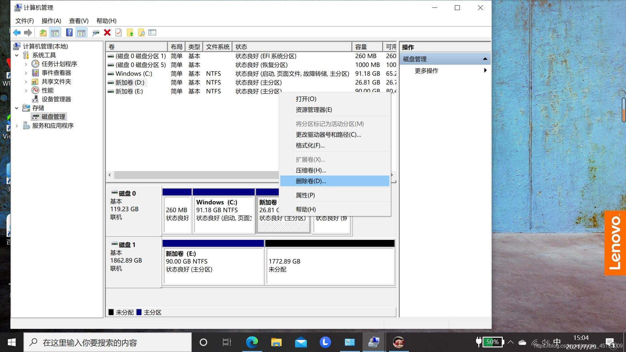Collapse the 磁盘管理 actions section arrow
This screenshot has height=352, width=626.
(x=485, y=59)
